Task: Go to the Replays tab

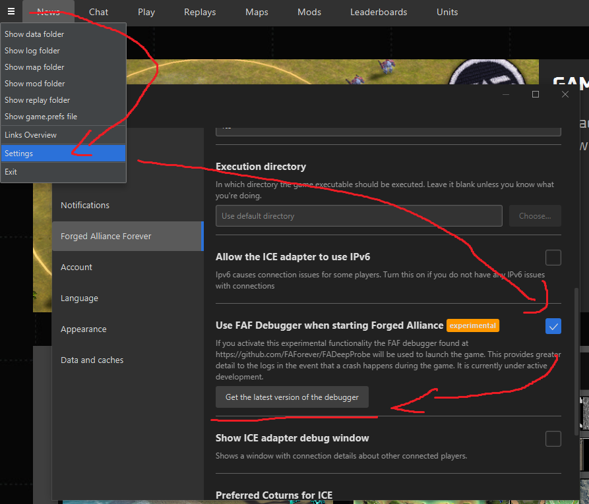Action: click(200, 12)
